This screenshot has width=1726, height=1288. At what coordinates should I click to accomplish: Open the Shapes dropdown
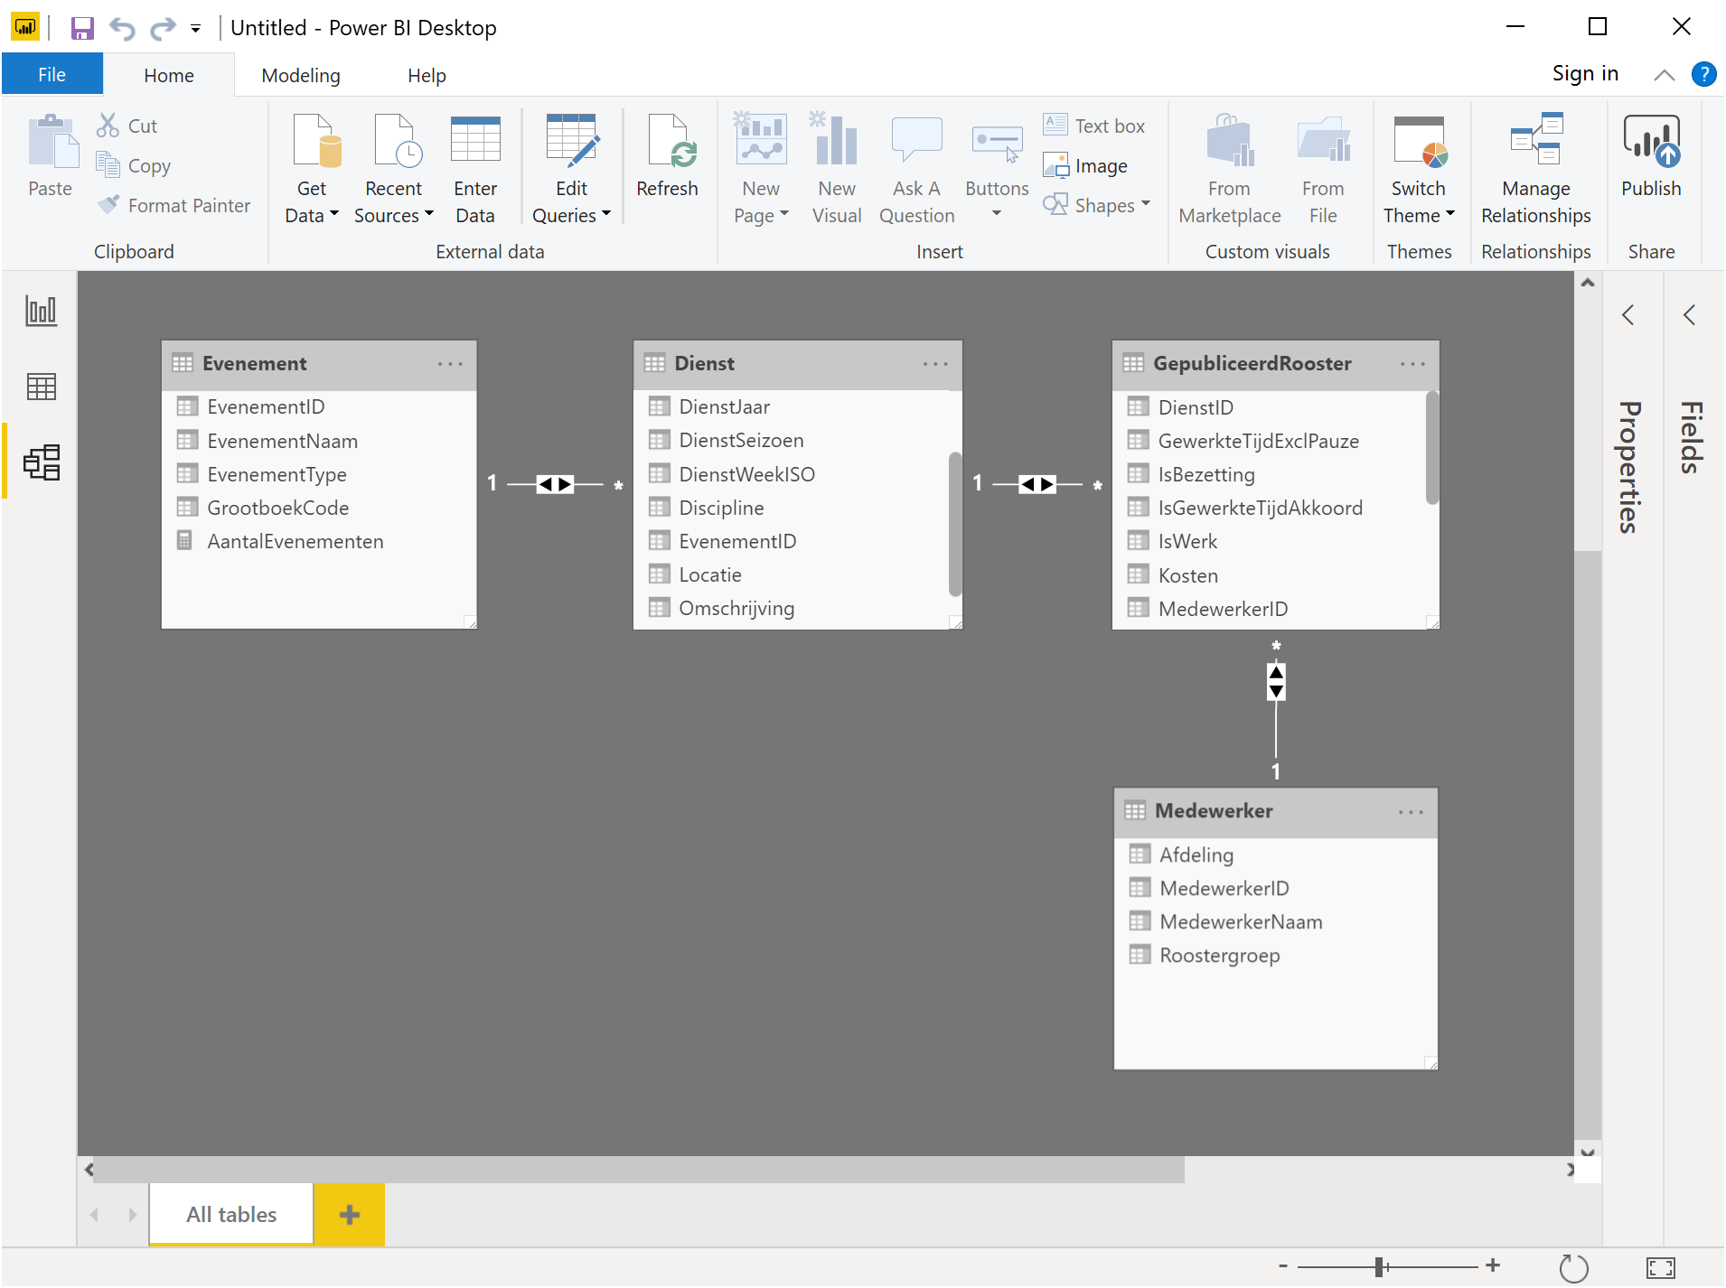pos(1097,205)
